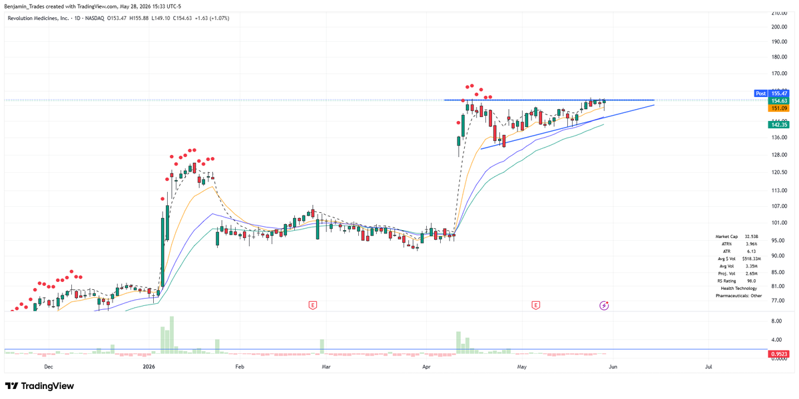Click the purple lightning bolt event marker

point(605,305)
